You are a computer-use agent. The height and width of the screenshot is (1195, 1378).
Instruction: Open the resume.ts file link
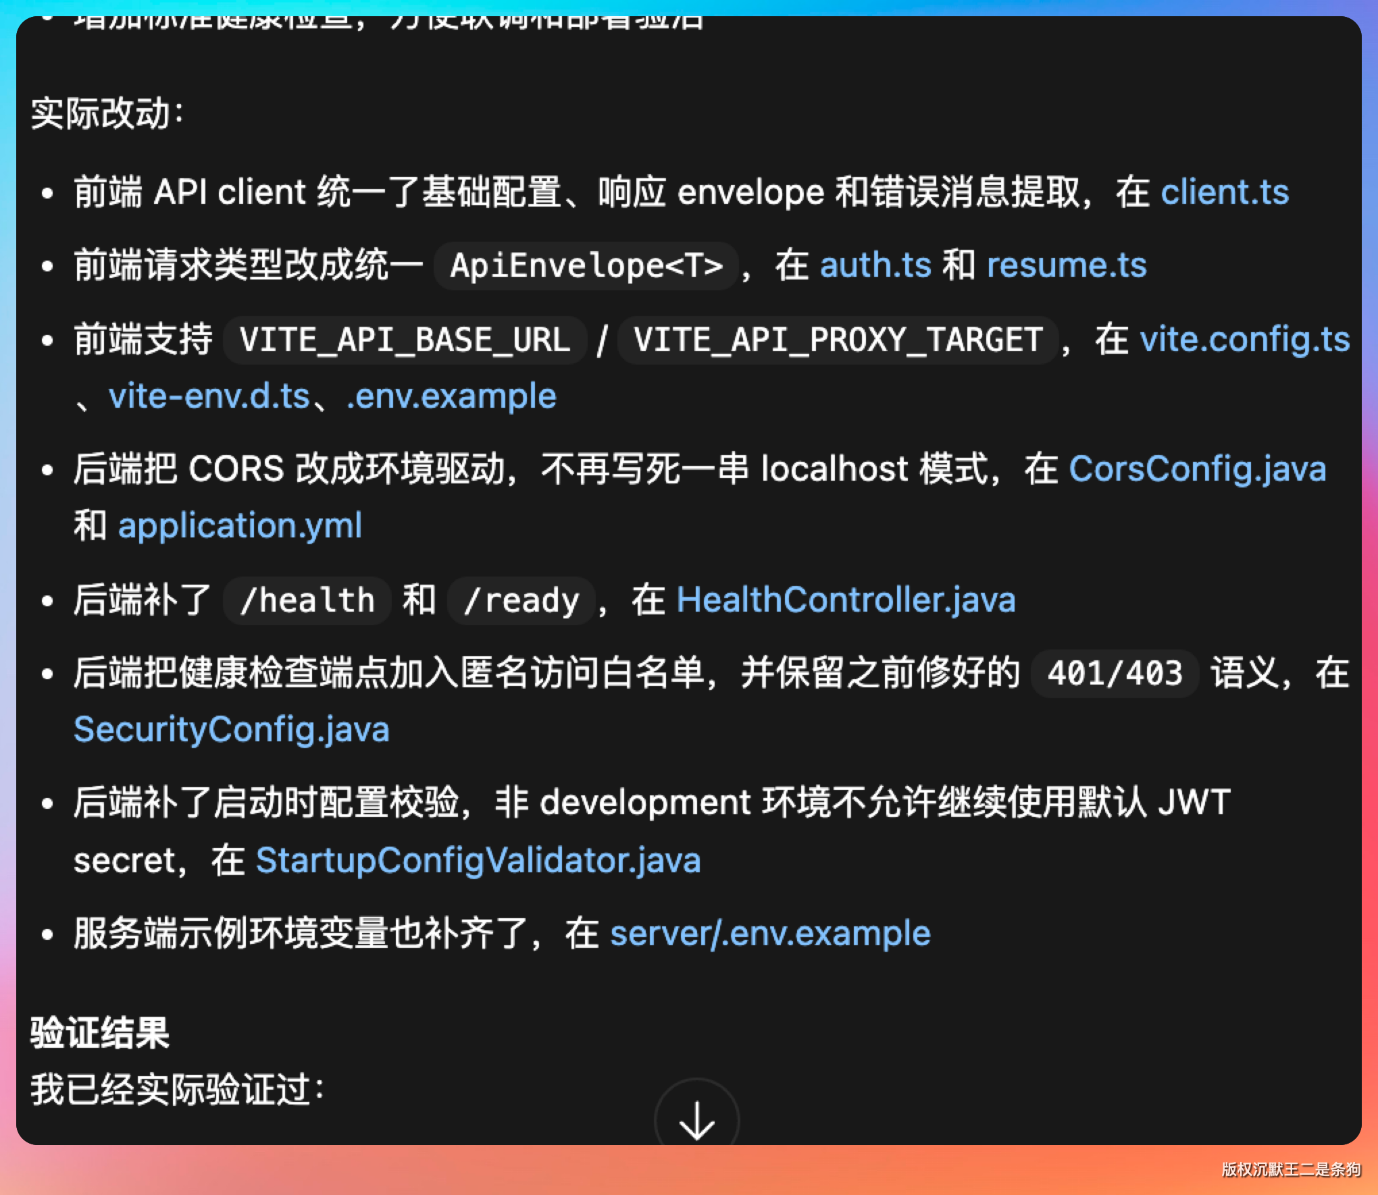coord(1066,265)
